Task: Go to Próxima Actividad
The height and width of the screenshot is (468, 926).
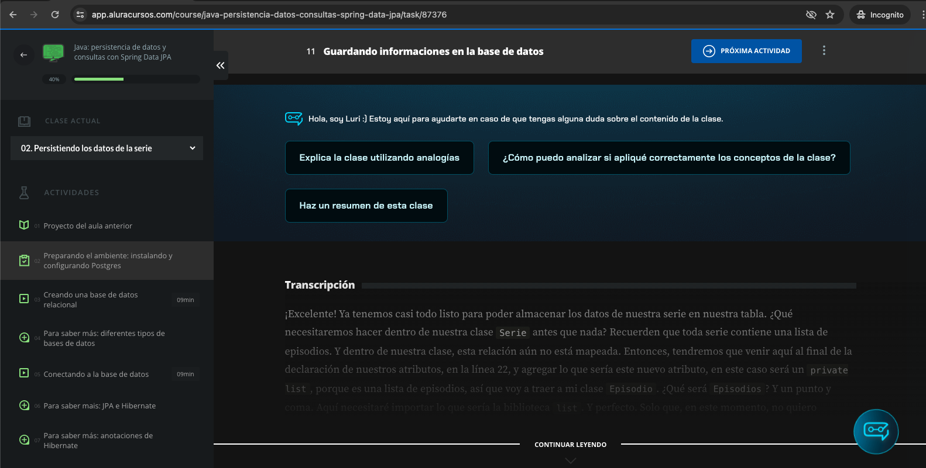Action: (746, 51)
